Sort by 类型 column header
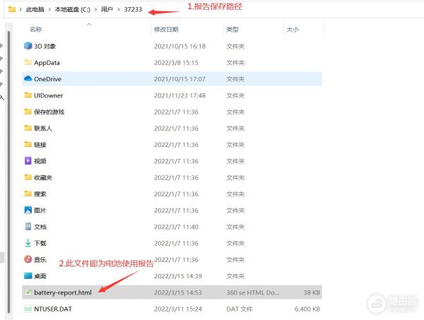 coord(232,29)
